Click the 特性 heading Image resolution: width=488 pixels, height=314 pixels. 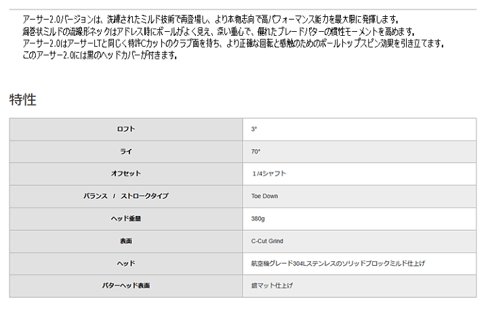(x=23, y=99)
